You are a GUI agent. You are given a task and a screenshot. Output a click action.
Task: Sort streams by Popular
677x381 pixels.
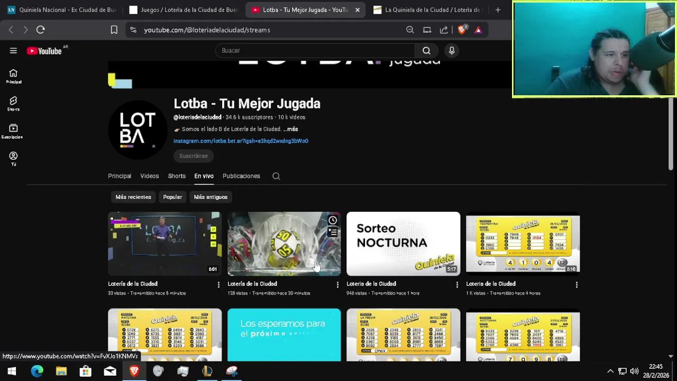tap(172, 197)
